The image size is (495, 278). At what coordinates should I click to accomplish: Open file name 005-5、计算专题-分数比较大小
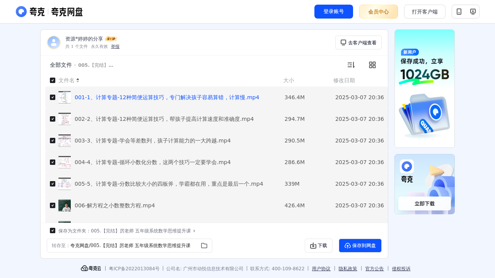[169, 184]
